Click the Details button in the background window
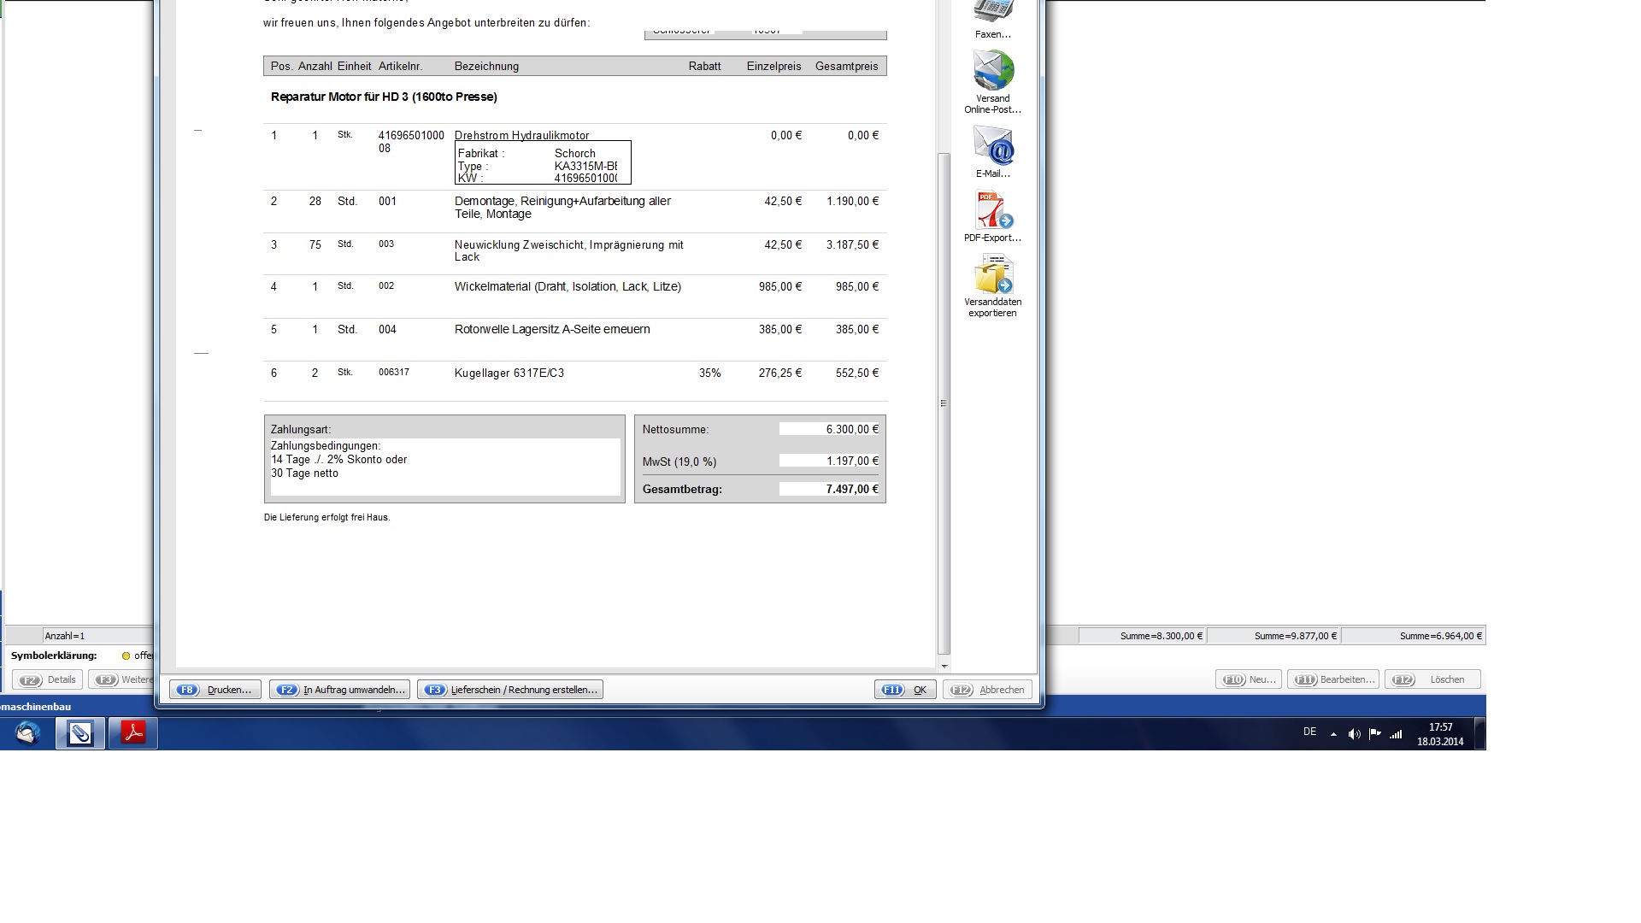The height and width of the screenshot is (923, 1641). click(x=48, y=680)
